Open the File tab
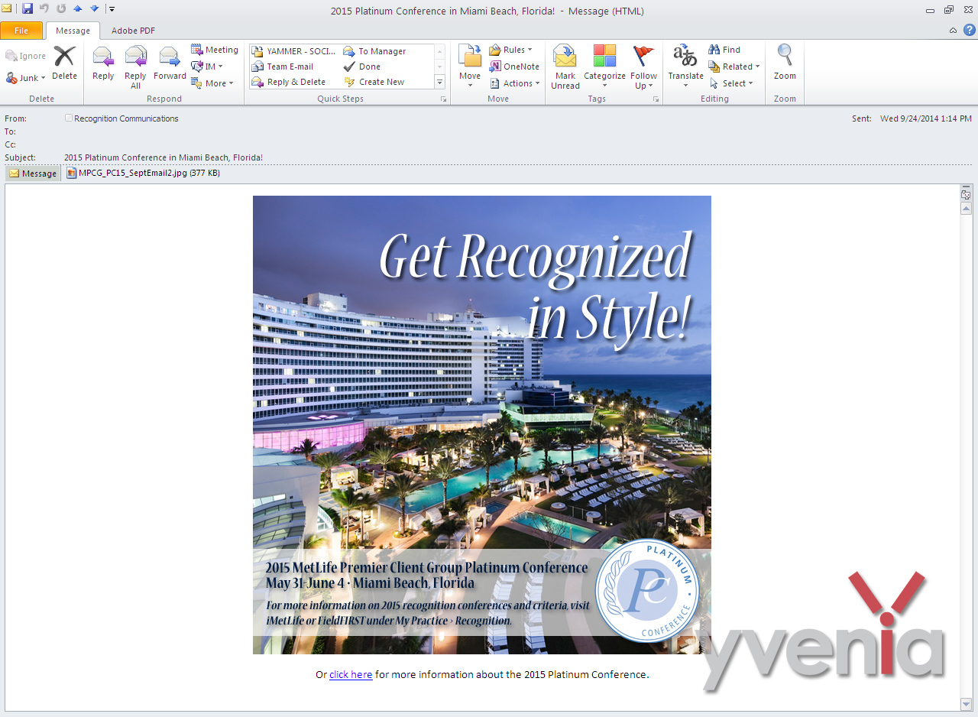This screenshot has height=717, width=978. [21, 31]
